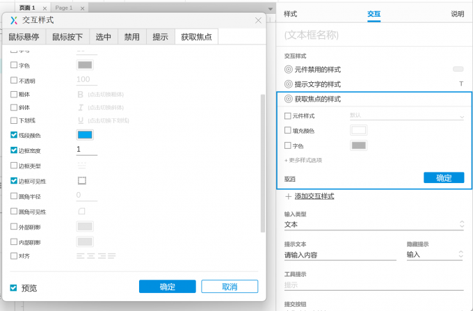Click target icon beside 元件禁用的样式

pos(289,70)
